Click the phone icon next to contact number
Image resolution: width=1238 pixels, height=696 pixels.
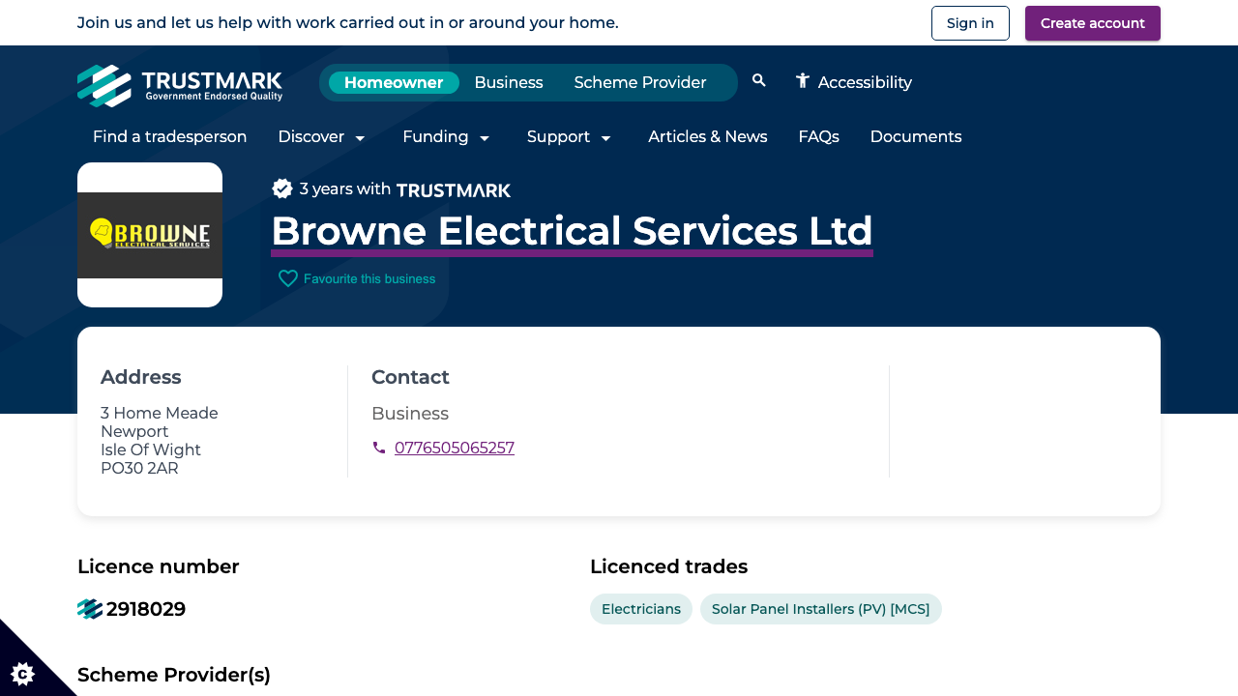379,448
